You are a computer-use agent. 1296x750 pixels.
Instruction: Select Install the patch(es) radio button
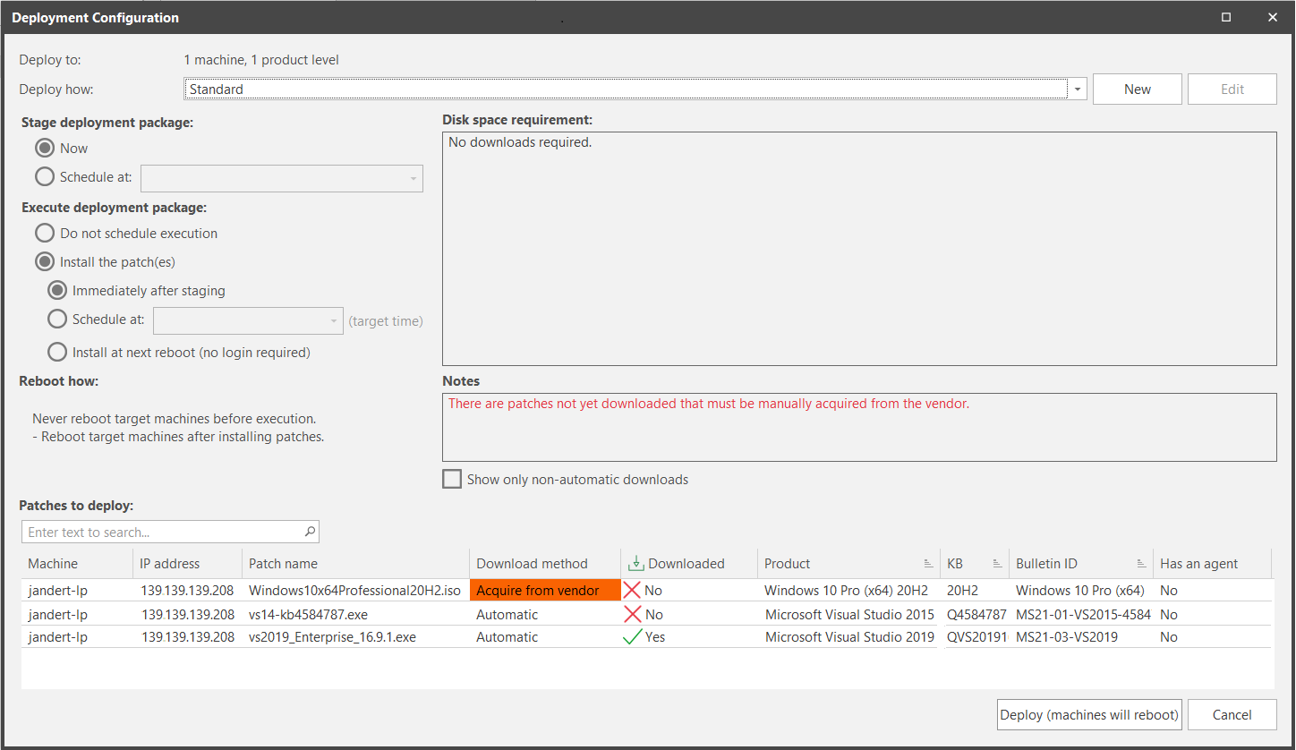[45, 262]
